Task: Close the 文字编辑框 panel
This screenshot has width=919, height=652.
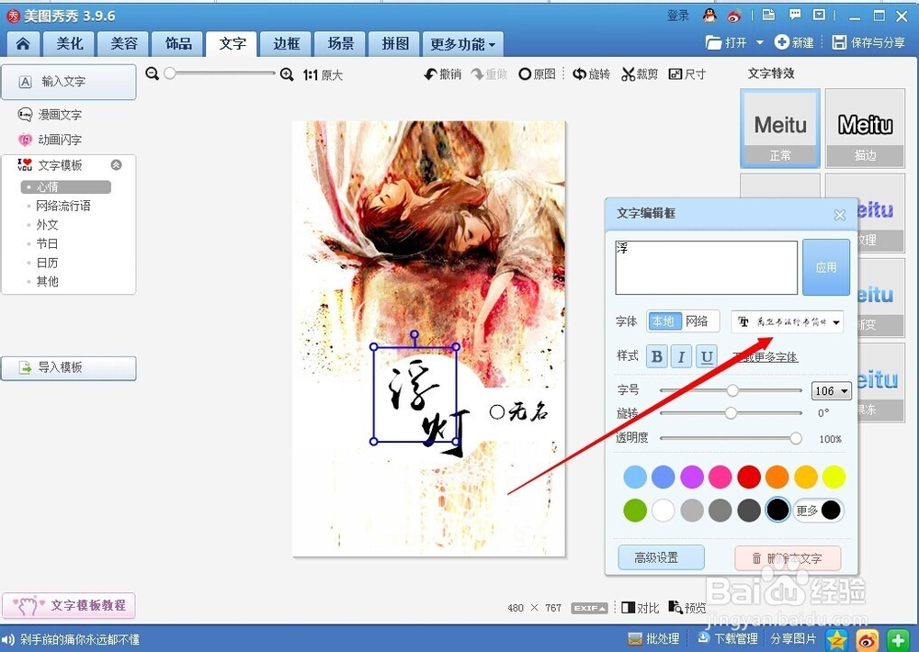Action: [x=840, y=215]
